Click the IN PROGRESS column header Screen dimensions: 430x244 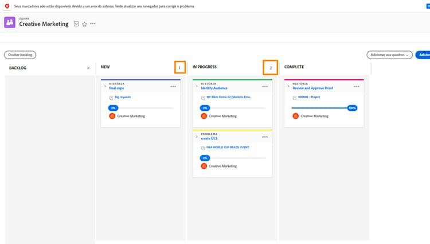[x=204, y=67]
